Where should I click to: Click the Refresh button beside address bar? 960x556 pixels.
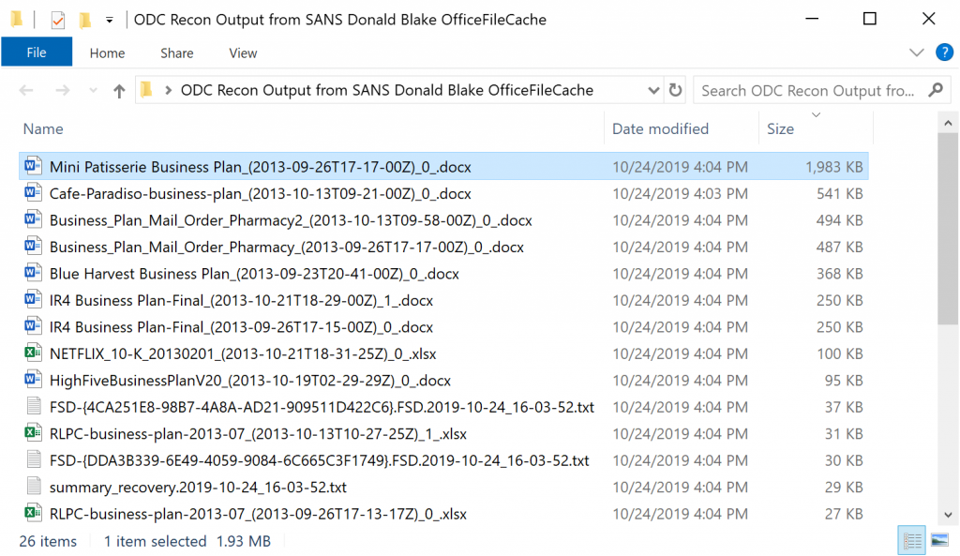click(x=675, y=91)
